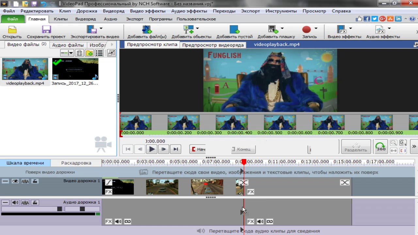Open Добавить плашку dropdown arrow
The width and height of the screenshot is (418, 235).
(282, 28)
